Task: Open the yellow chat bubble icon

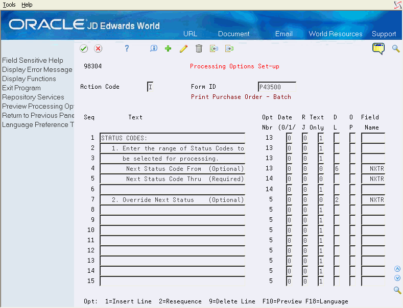Action: coord(378,48)
